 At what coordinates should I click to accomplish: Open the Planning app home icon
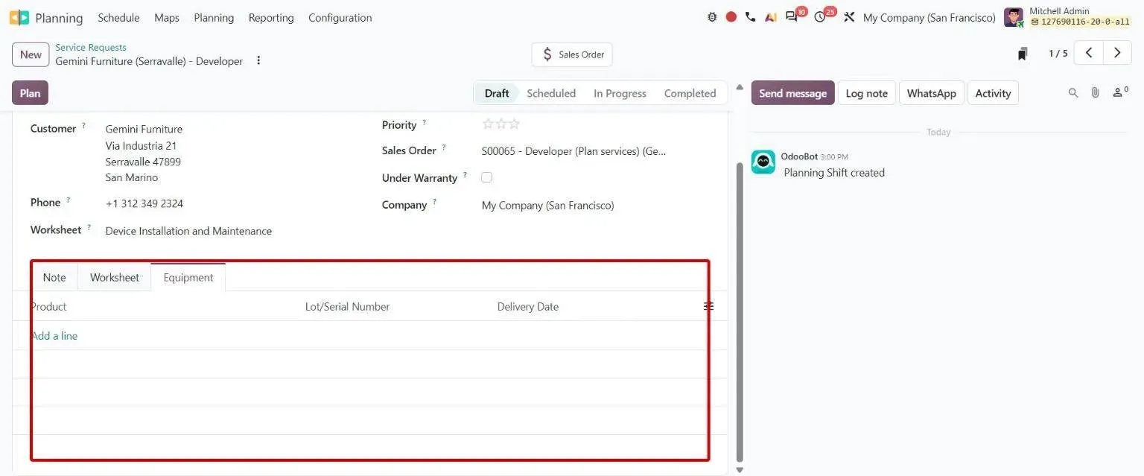point(19,17)
